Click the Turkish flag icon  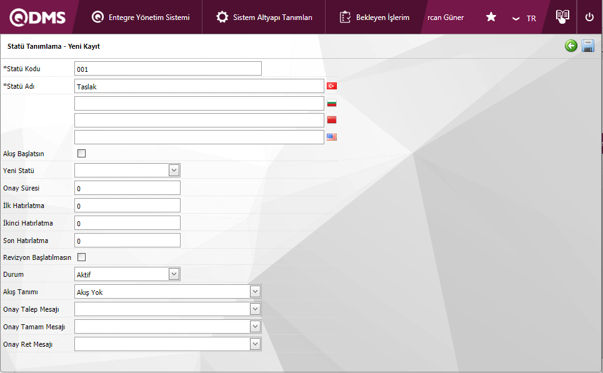[x=332, y=86]
